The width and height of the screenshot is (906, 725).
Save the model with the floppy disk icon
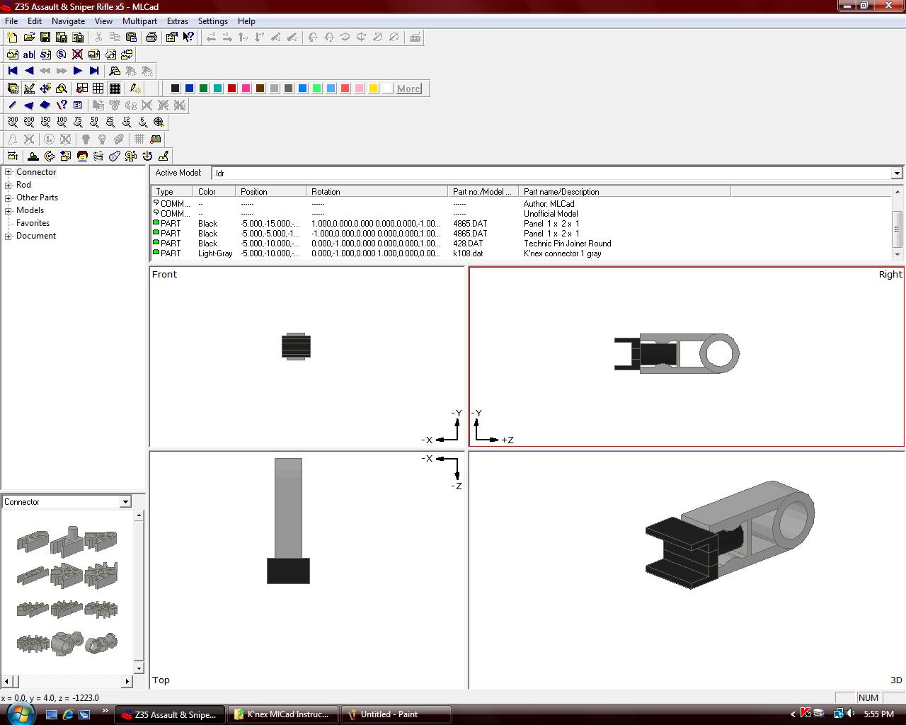click(45, 38)
